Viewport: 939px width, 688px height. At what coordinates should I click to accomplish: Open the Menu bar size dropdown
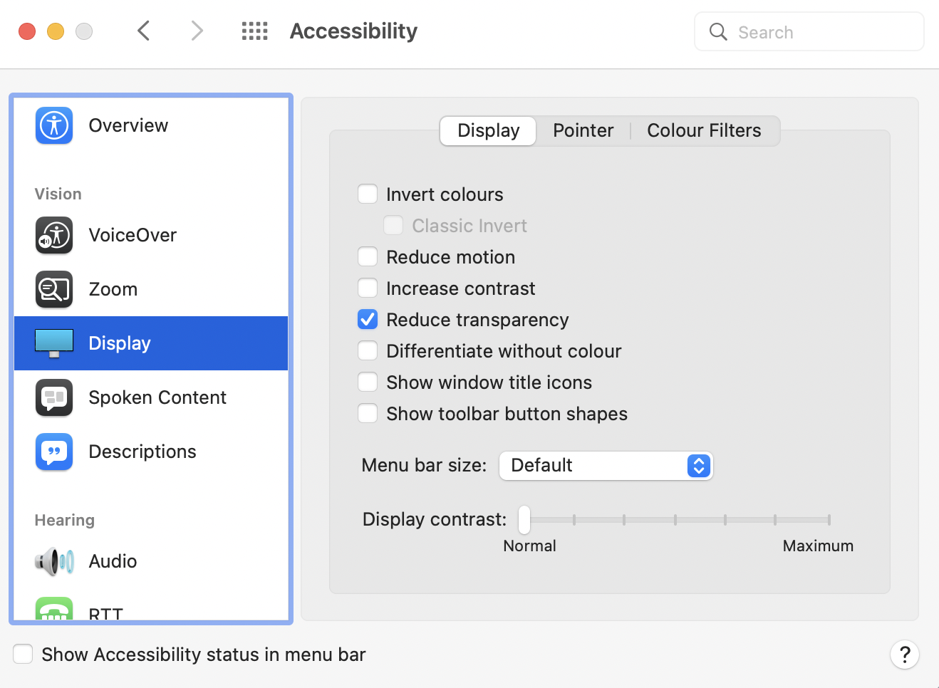[606, 466]
